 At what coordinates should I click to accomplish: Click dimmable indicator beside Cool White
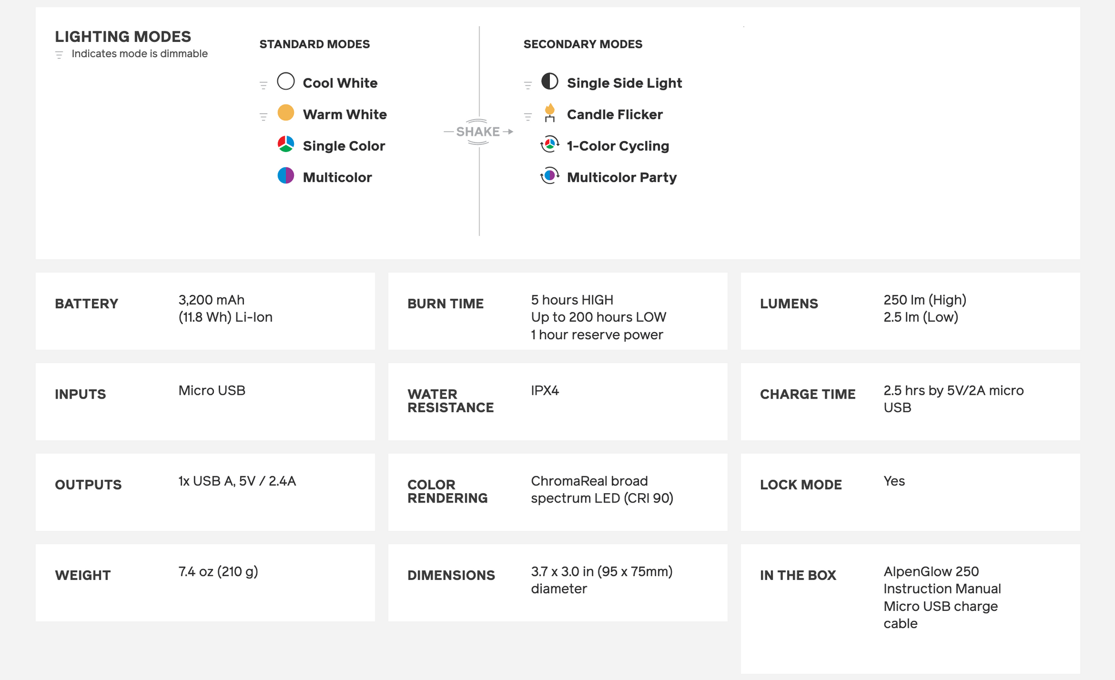264,85
